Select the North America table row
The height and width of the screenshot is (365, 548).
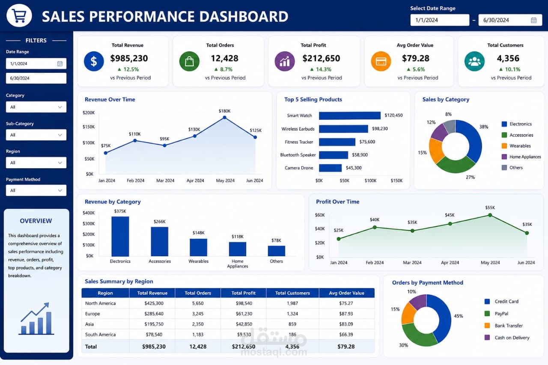(228, 303)
